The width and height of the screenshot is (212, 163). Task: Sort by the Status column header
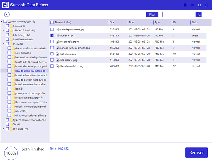(x=195, y=22)
